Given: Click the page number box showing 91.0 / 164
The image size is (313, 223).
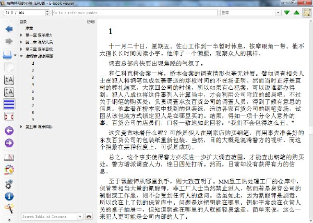Looking at the screenshot, I should tap(25, 13).
